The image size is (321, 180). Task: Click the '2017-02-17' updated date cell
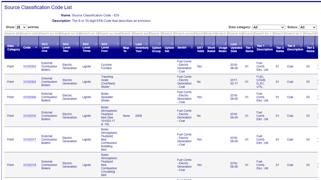coord(234,82)
